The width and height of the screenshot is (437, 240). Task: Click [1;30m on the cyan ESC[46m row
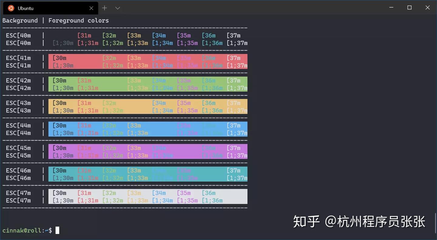(x=63, y=178)
